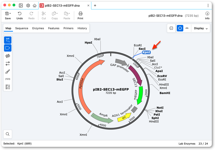
Task: Expand the Paste options arrow
Action: pos(69,14)
